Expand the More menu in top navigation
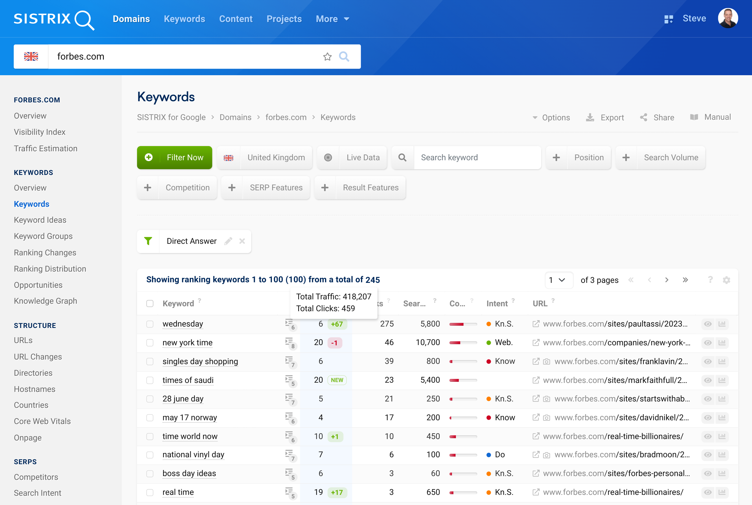Viewport: 752px width, 505px height. tap(332, 19)
